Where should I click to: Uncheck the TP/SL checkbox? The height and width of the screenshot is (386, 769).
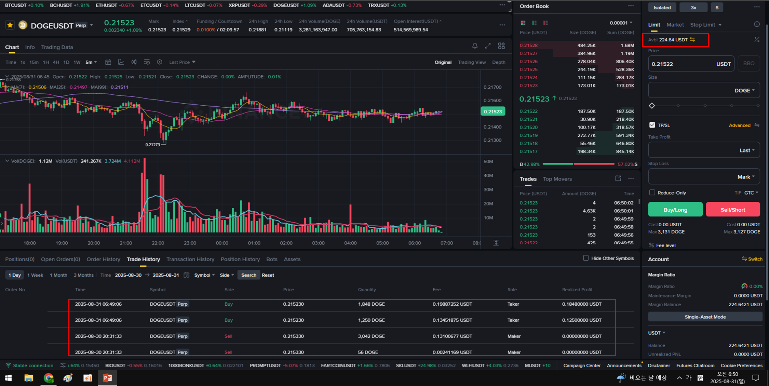pos(652,125)
